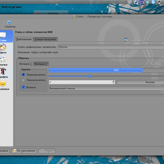Click the 'Stuff to get back' widget title
Viewport: 164px width, 164px height.
pyautogui.click(x=11, y=7)
